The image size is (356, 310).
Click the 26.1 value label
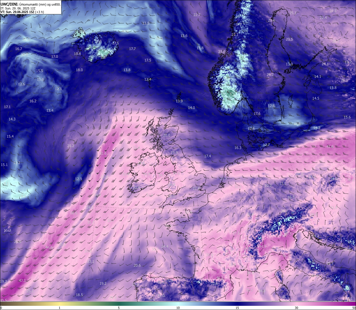(x=344, y=80)
